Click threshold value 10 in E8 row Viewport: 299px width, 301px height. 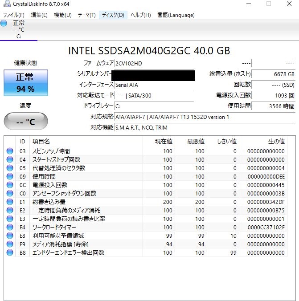point(233,236)
